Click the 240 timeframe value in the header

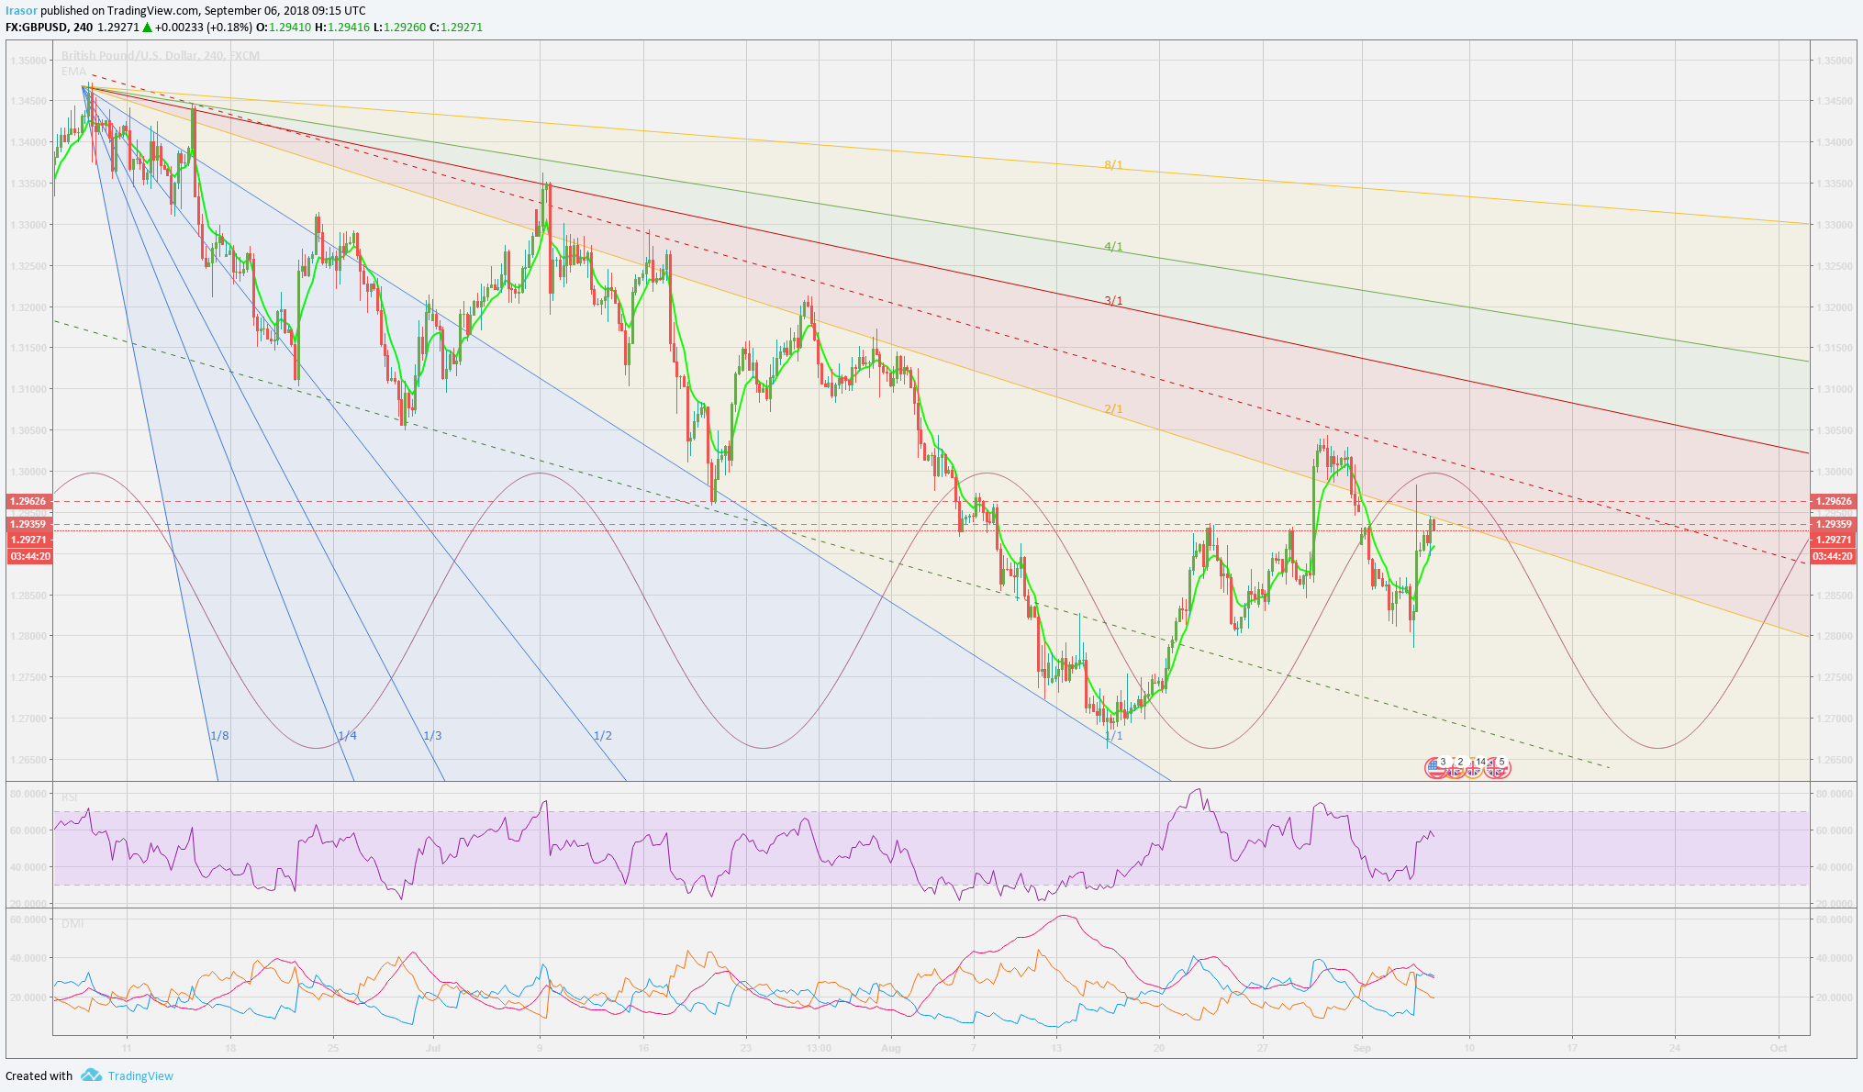point(83,28)
